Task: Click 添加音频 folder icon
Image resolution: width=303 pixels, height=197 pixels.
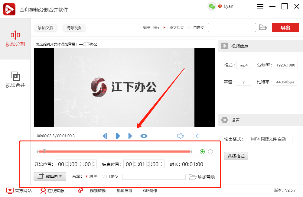Action: 192,176
